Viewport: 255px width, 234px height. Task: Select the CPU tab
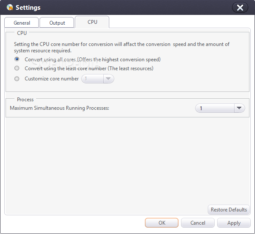coord(92,22)
